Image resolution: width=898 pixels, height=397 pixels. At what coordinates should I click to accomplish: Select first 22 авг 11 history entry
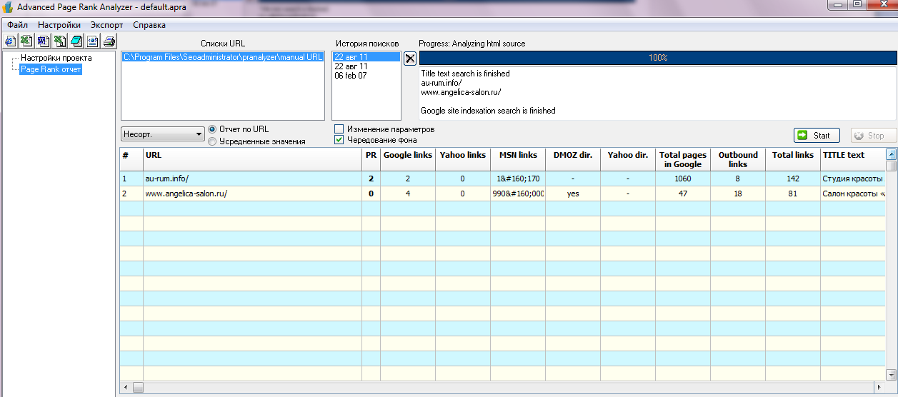tap(366, 57)
